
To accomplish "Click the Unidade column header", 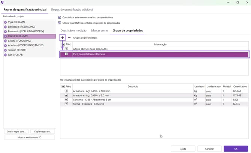I will coord(199,87).
